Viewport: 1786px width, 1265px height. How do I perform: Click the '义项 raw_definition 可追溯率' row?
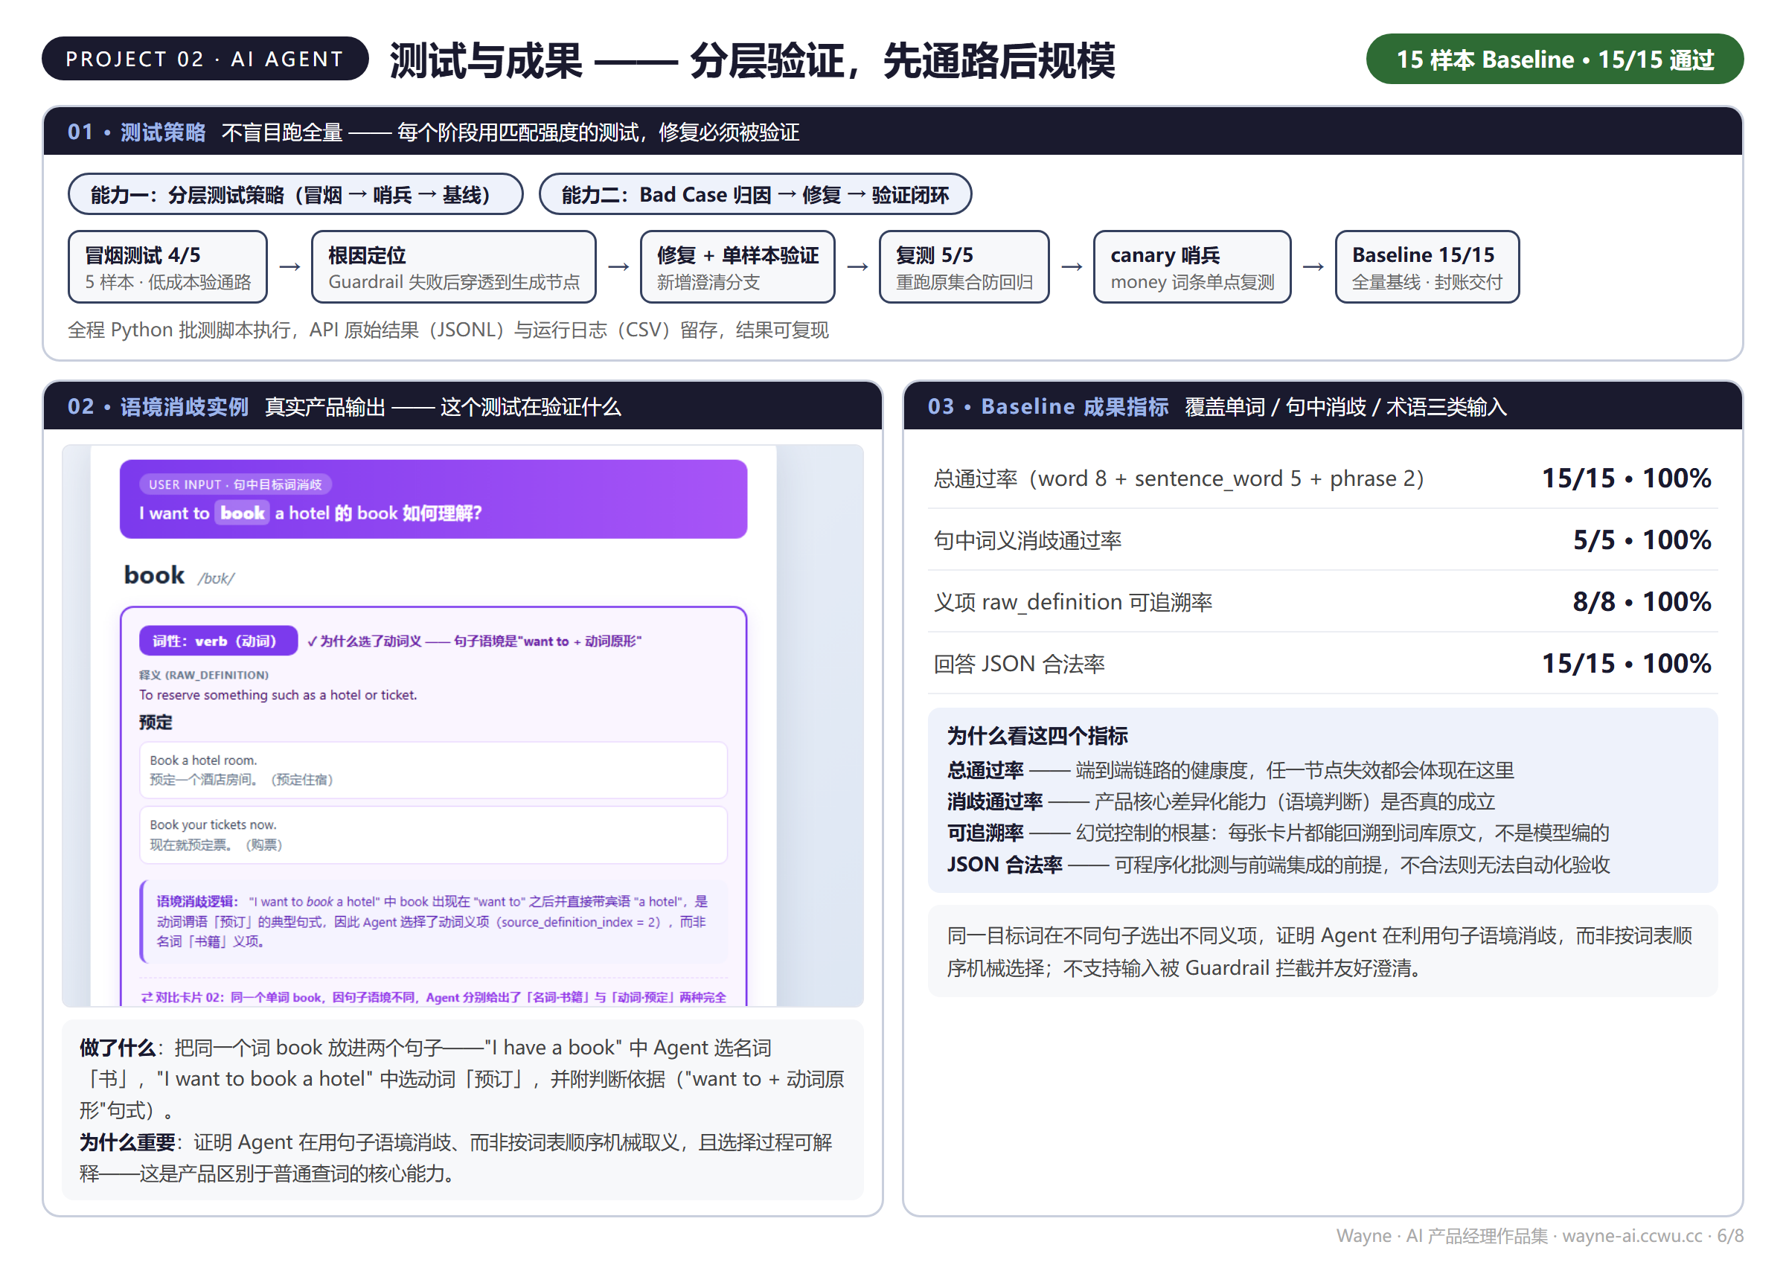coord(1322,601)
